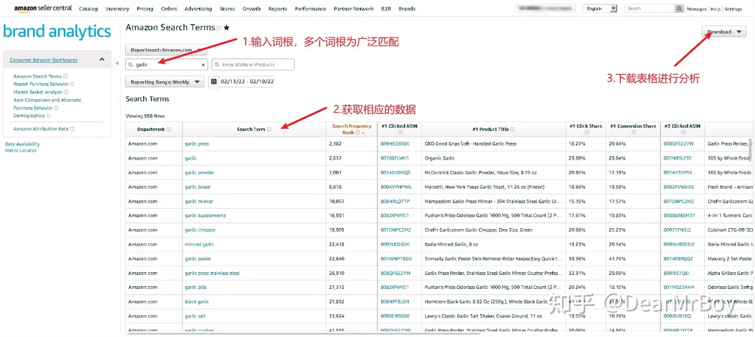
Task: Click the Messages link in header
Action: click(x=697, y=9)
